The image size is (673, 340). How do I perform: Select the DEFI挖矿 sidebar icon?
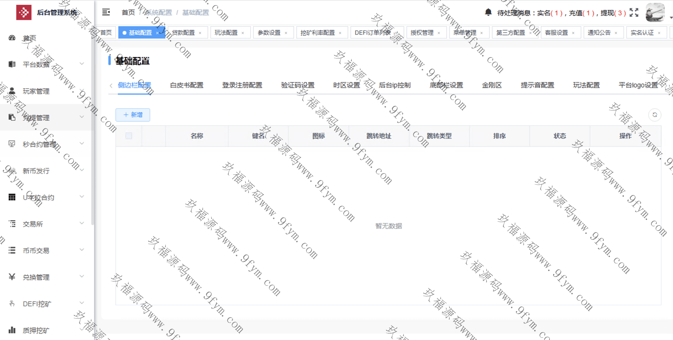[x=12, y=303]
